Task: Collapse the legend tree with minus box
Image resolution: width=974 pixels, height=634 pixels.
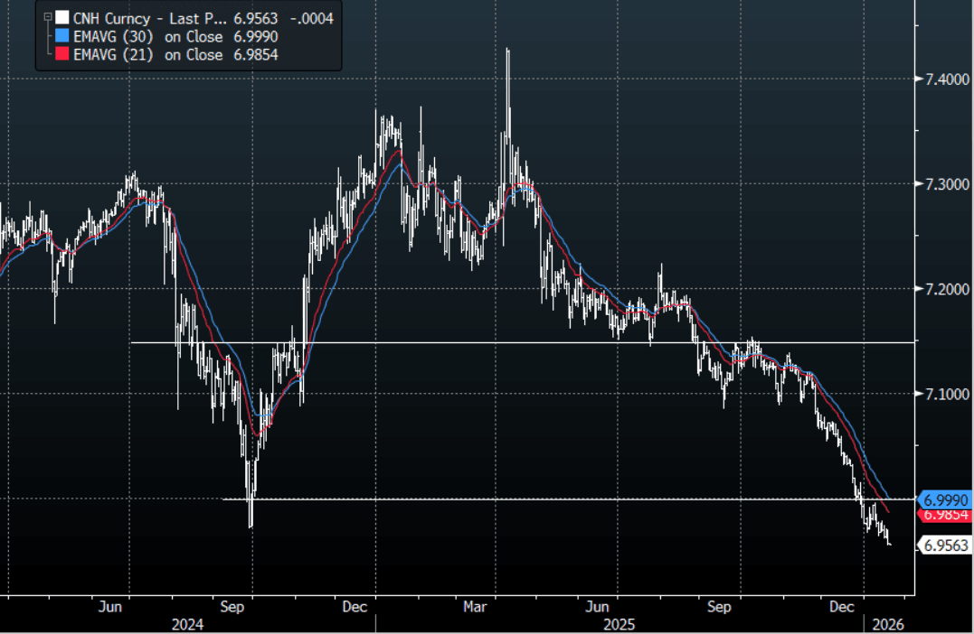Action: (47, 16)
